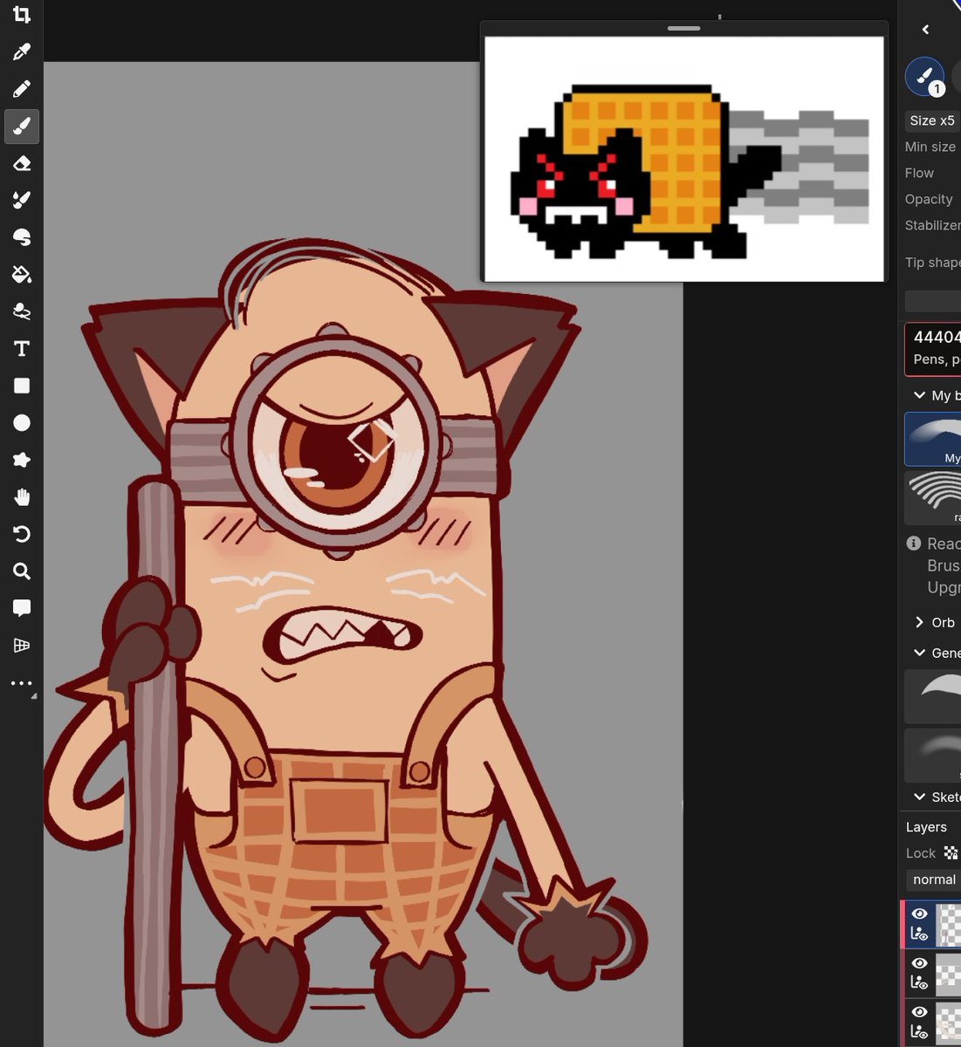Toggle the person-eye icon on top layer
Image resolution: width=961 pixels, height=1047 pixels.
tap(919, 934)
